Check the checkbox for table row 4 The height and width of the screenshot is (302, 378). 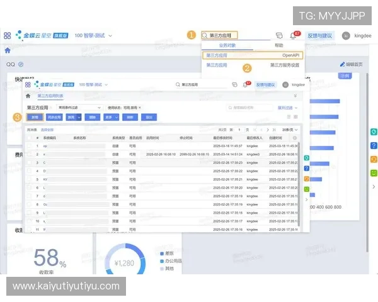[x=29, y=171]
